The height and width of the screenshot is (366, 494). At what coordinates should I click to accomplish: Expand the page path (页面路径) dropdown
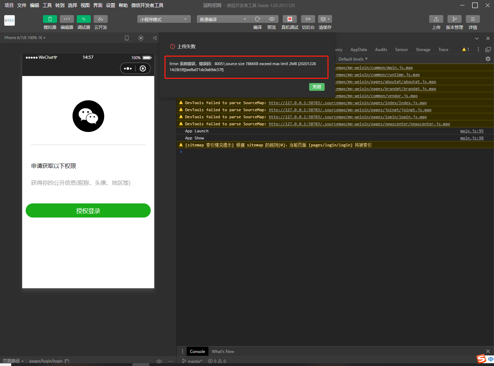point(13,361)
